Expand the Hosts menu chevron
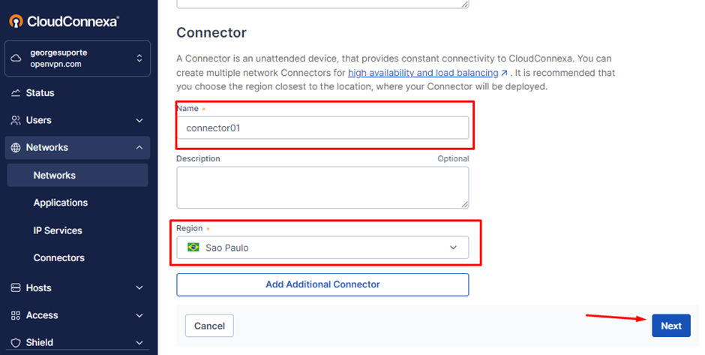Screen dimensions: 705x355 point(139,288)
